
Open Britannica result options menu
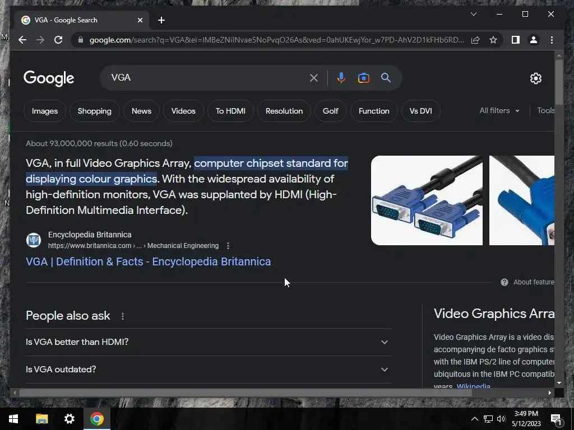(228, 246)
